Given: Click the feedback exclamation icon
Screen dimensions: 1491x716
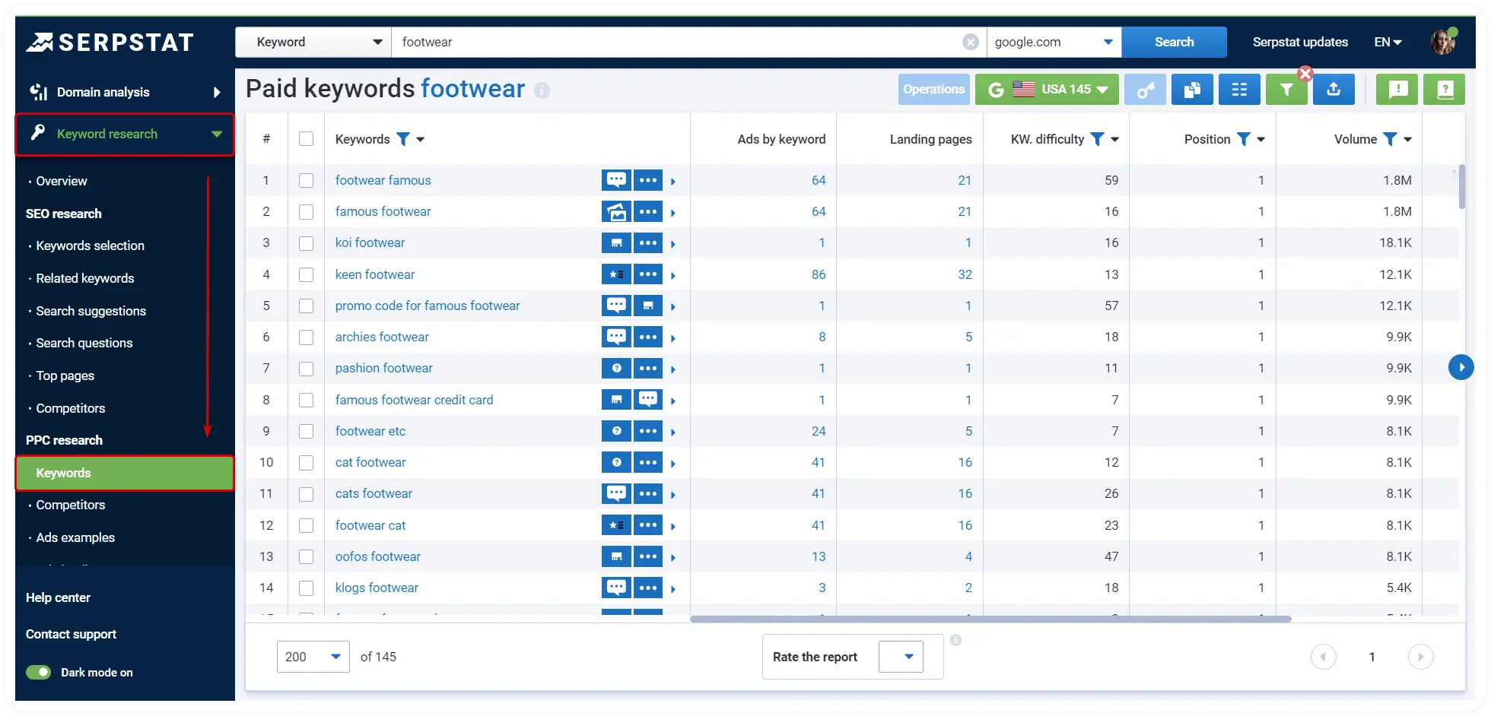Looking at the screenshot, I should point(1397,90).
